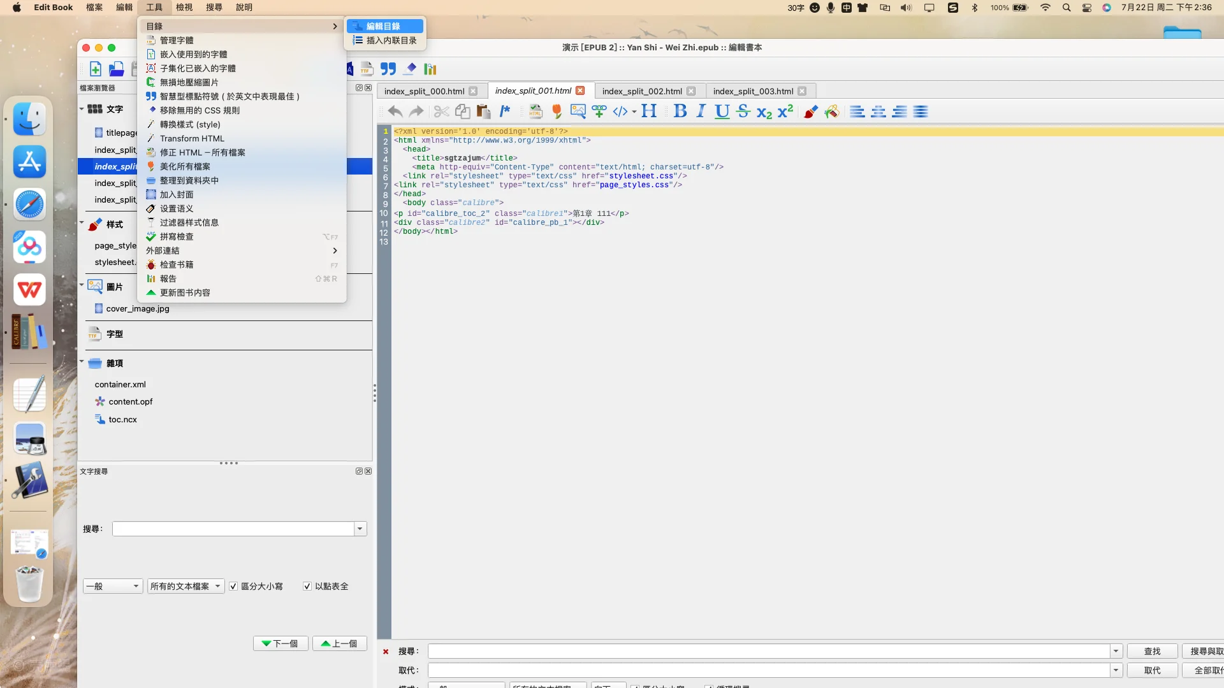The width and height of the screenshot is (1224, 688).
Task: Click the text color brush icon
Action: [811, 111]
